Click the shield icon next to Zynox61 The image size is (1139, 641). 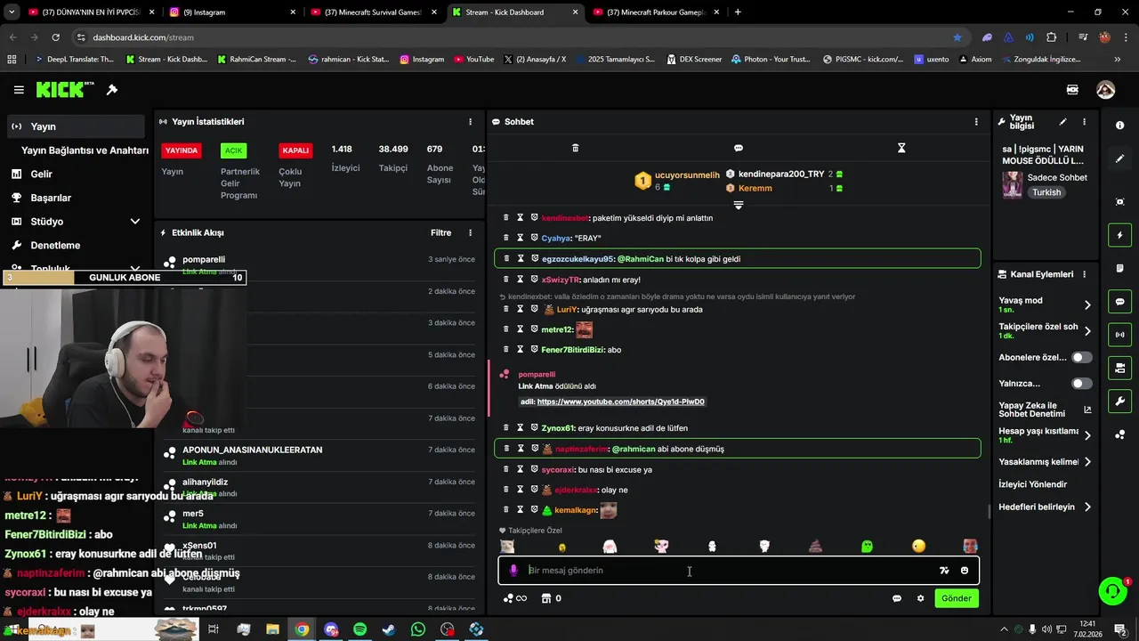(x=535, y=428)
